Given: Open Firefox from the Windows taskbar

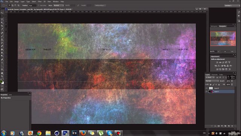Looking at the screenshot, I should [x=83, y=133].
